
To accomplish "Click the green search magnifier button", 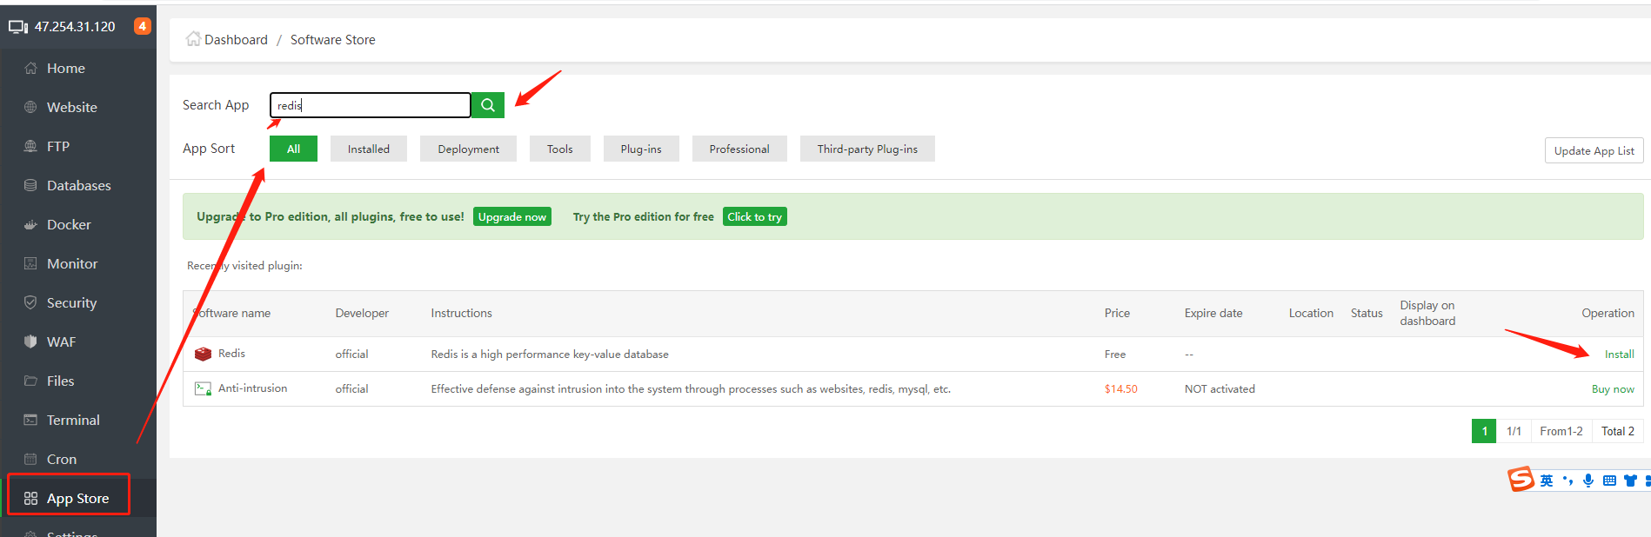I will point(488,105).
